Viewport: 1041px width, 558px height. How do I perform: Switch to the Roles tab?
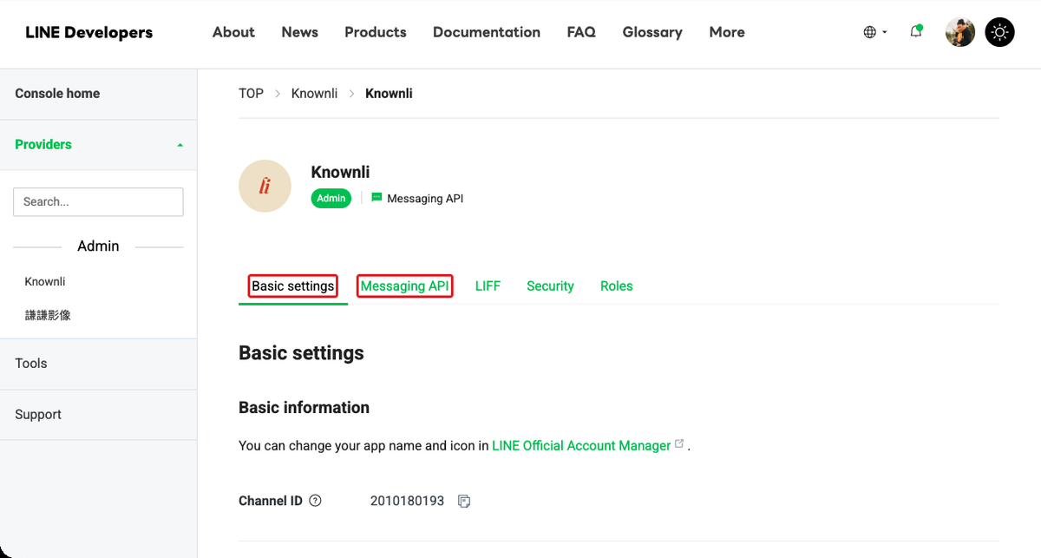click(616, 286)
